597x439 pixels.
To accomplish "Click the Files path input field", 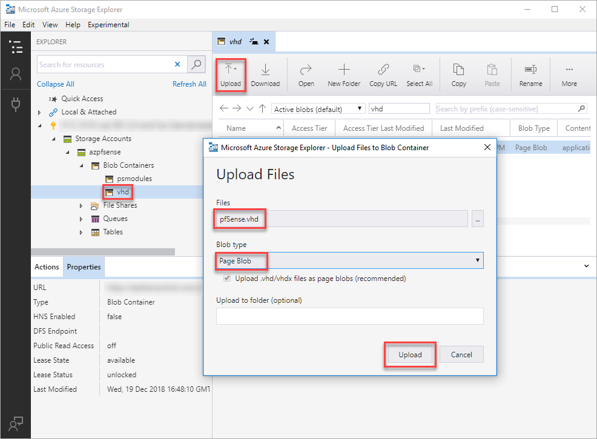I will click(x=342, y=219).
